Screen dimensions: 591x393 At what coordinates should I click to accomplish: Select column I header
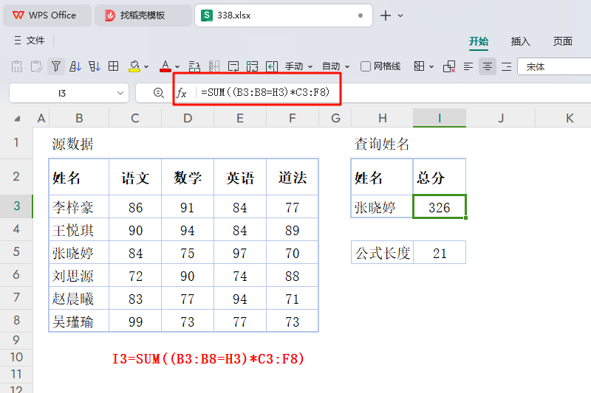(440, 119)
